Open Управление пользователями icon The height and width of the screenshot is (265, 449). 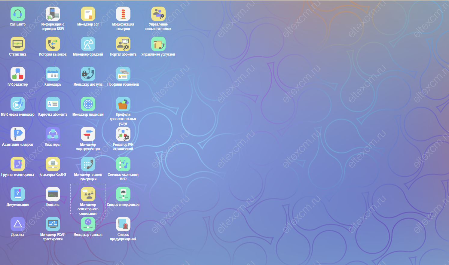(158, 14)
